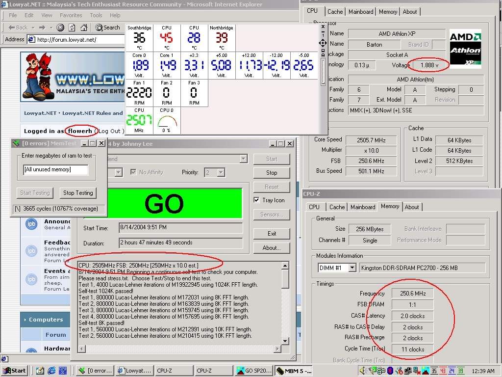Click the MBM tray temperature reading 43
Viewport: 502px width, 377px height.
coord(443,371)
